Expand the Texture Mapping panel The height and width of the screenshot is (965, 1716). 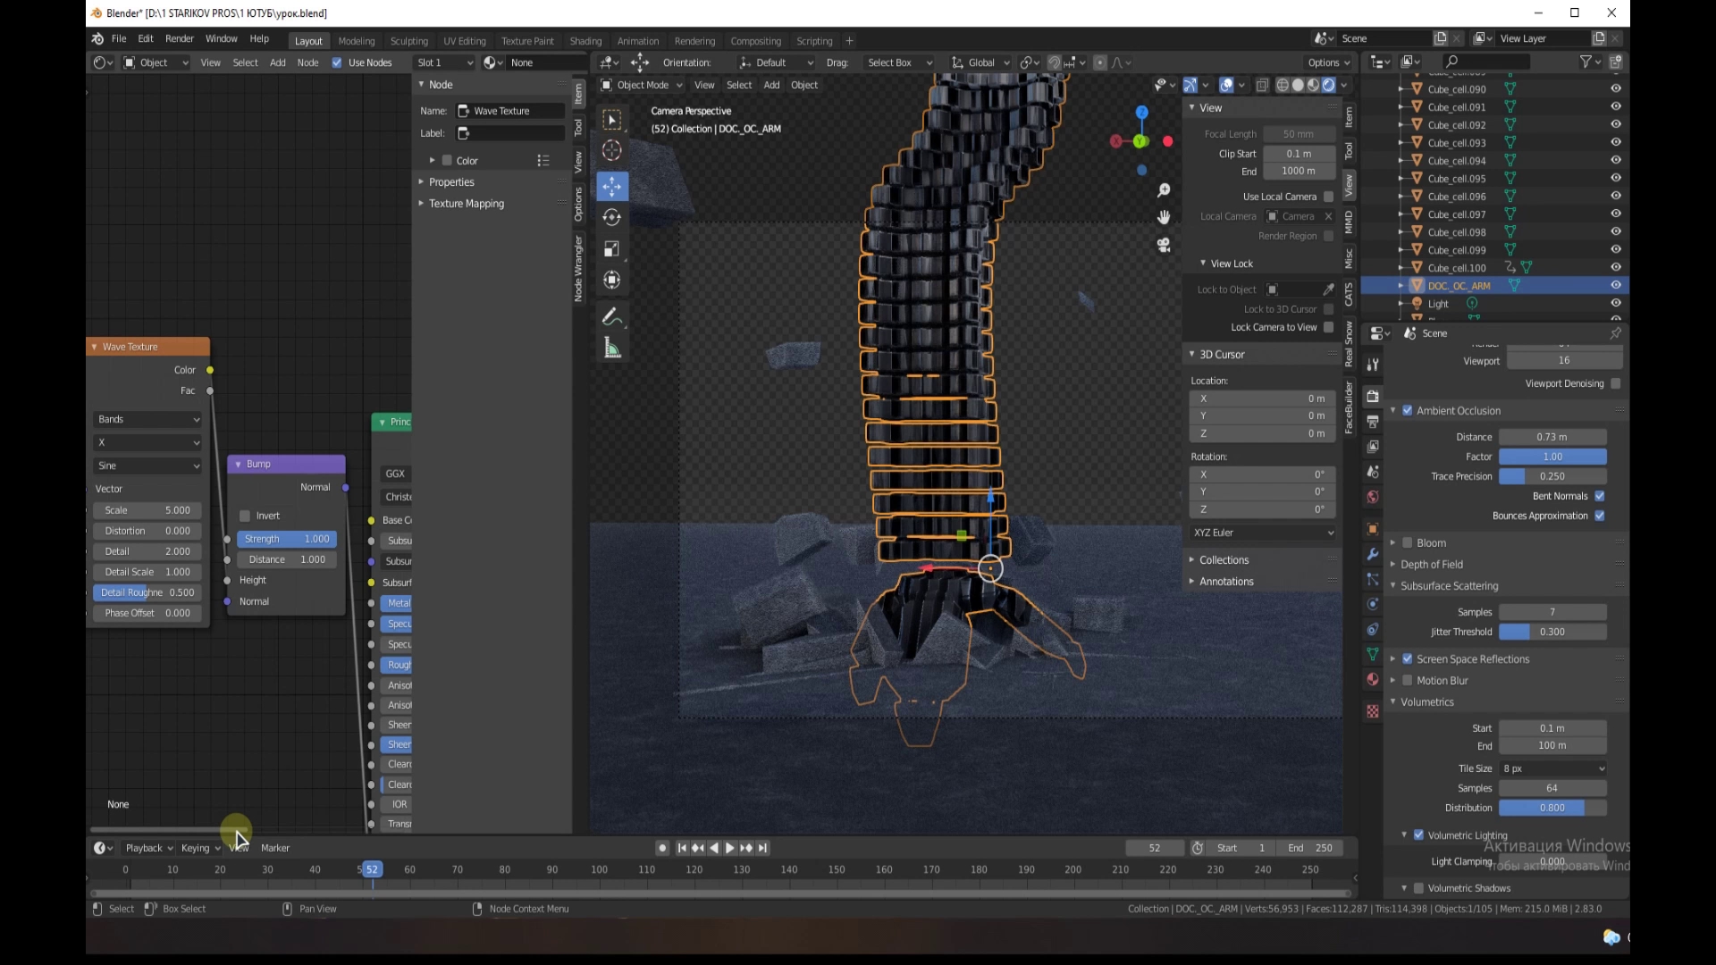[466, 204]
